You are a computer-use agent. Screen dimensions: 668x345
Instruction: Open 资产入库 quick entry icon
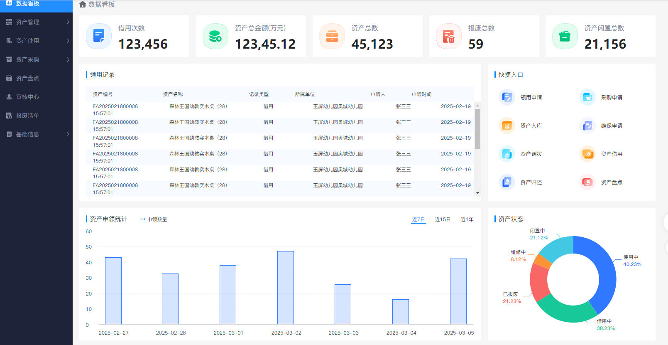[x=507, y=126]
